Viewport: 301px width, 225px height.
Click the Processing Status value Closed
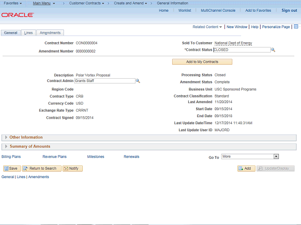coord(220,75)
